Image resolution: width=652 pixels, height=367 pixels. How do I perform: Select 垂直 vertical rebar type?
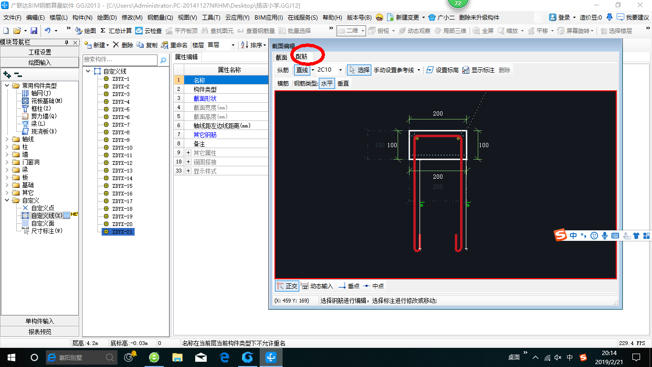(343, 83)
